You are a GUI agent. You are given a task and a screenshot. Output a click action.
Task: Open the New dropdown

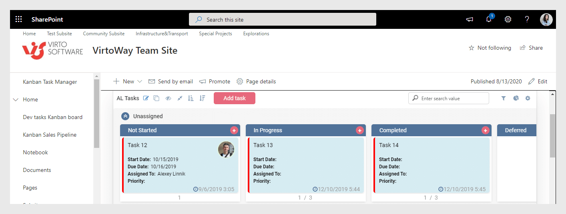pos(128,81)
